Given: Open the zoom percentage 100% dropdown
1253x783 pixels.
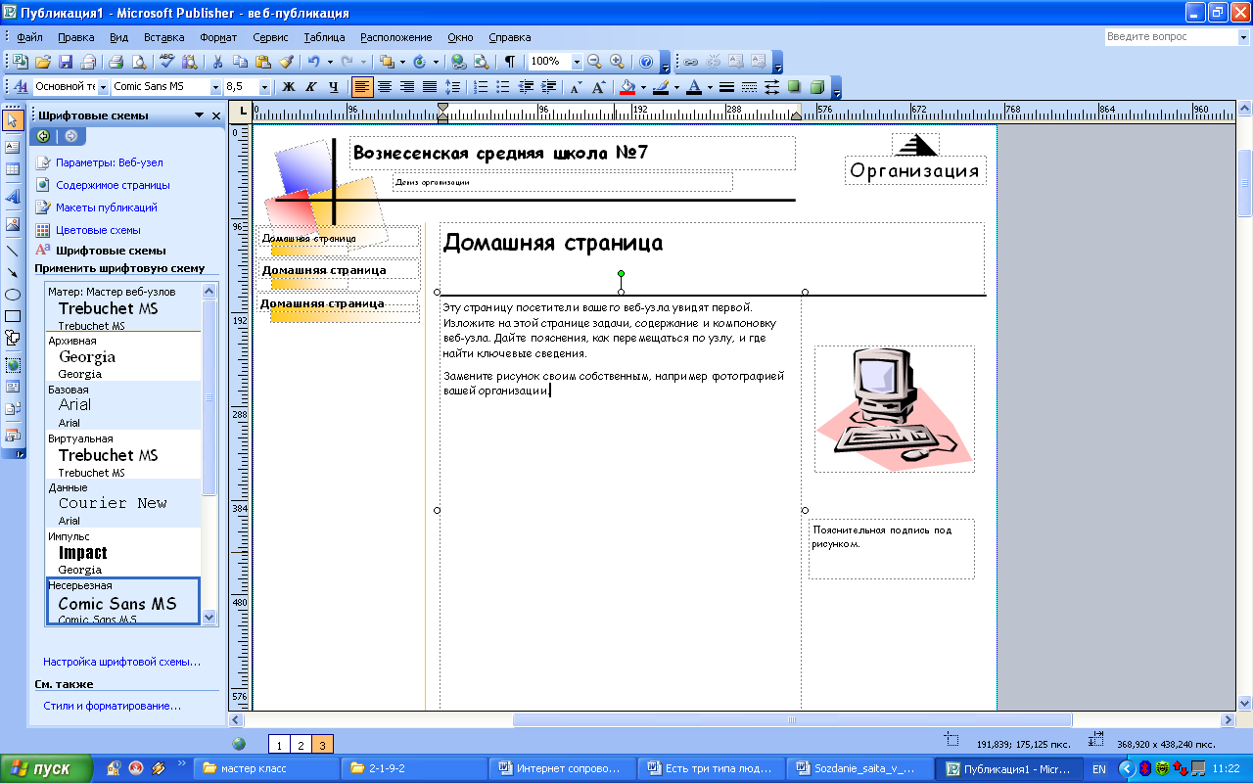Looking at the screenshot, I should pyautogui.click(x=577, y=61).
